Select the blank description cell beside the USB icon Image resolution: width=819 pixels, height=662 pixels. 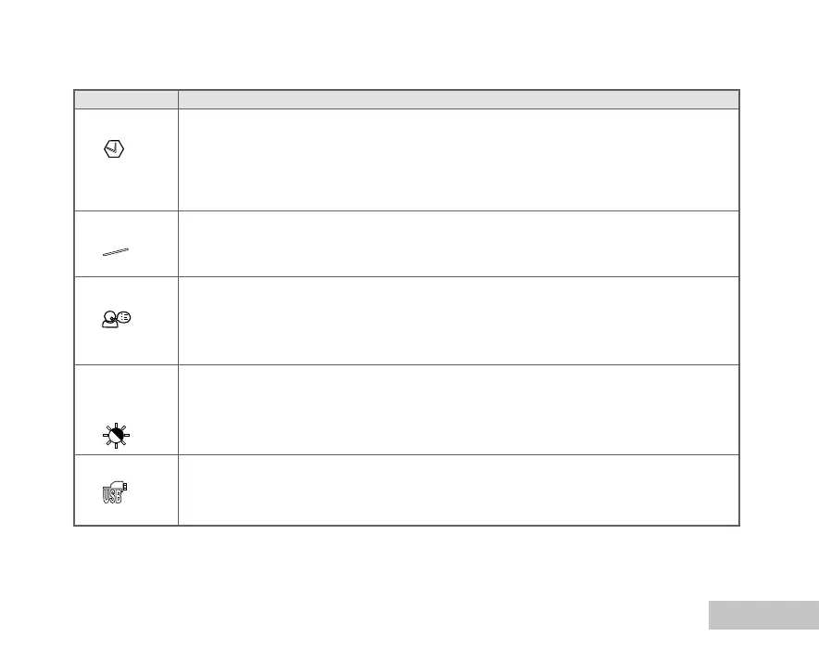[x=458, y=490]
